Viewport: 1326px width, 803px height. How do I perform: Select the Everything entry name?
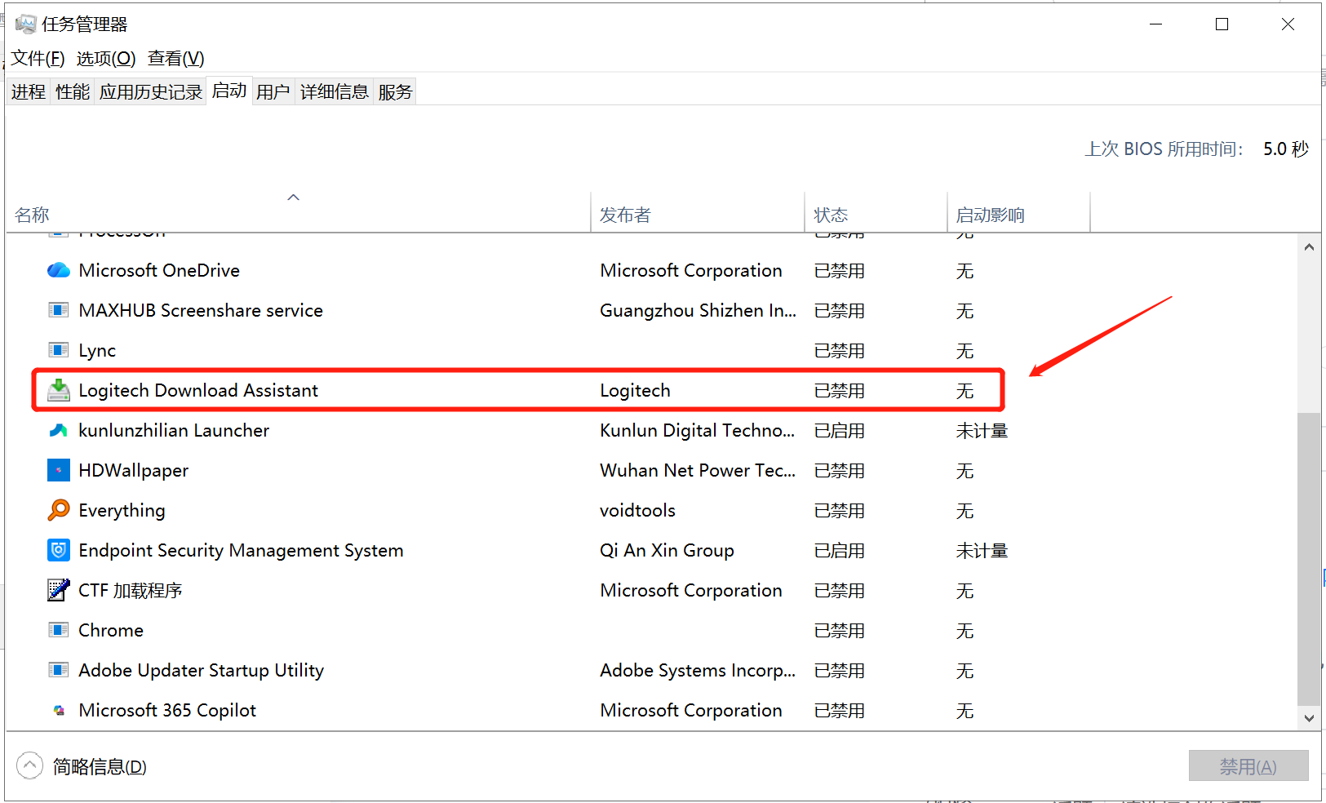pyautogui.click(x=122, y=510)
